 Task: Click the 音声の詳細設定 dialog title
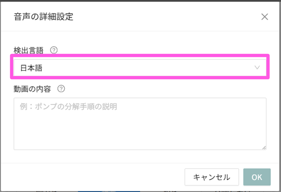[x=44, y=17]
